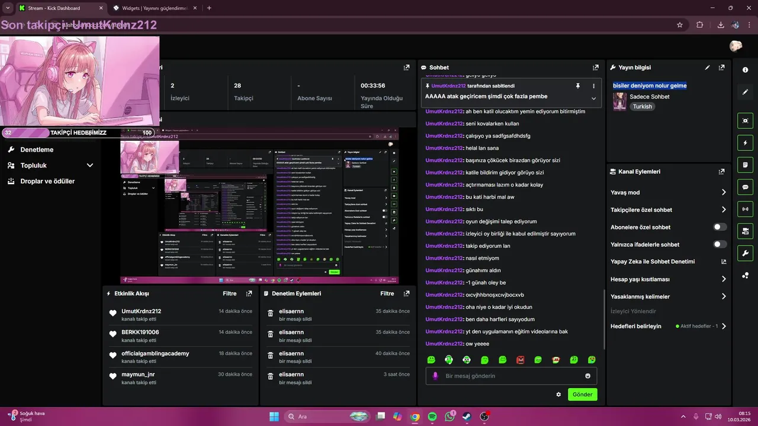
Task: Expand the Topluluk sidebar menu
Action: pos(90,166)
